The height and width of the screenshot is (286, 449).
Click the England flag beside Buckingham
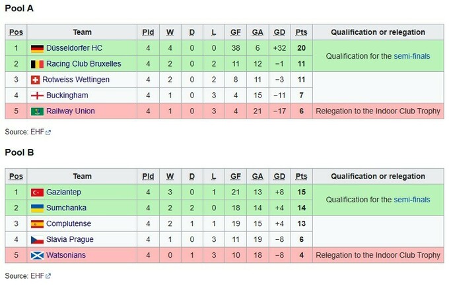pyautogui.click(x=37, y=96)
